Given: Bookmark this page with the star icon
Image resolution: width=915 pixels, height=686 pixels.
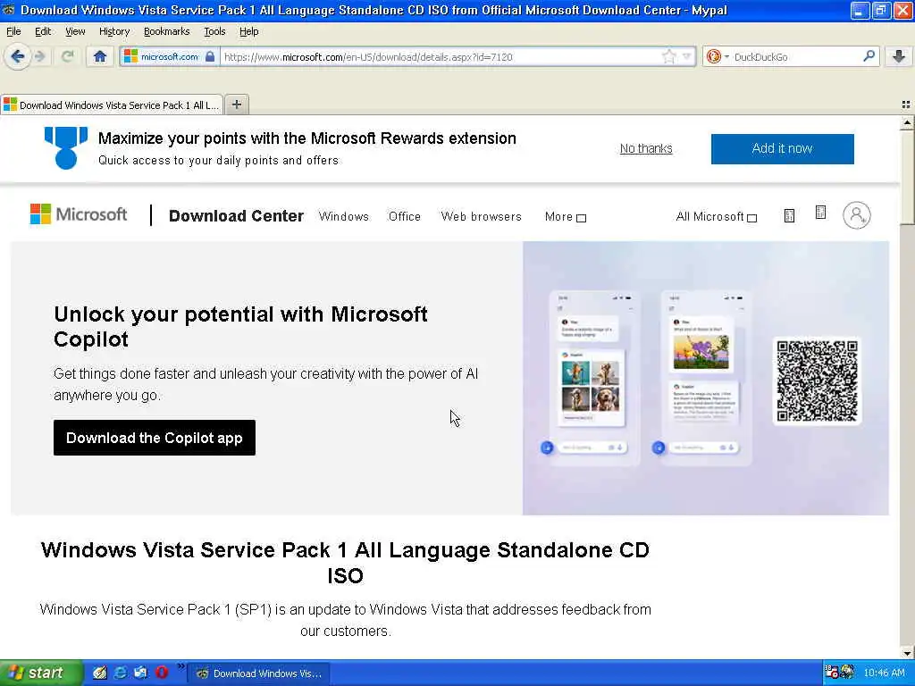Looking at the screenshot, I should tap(668, 56).
